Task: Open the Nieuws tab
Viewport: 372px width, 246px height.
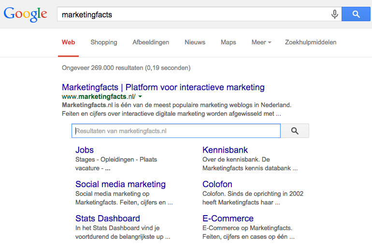Action: coord(195,42)
